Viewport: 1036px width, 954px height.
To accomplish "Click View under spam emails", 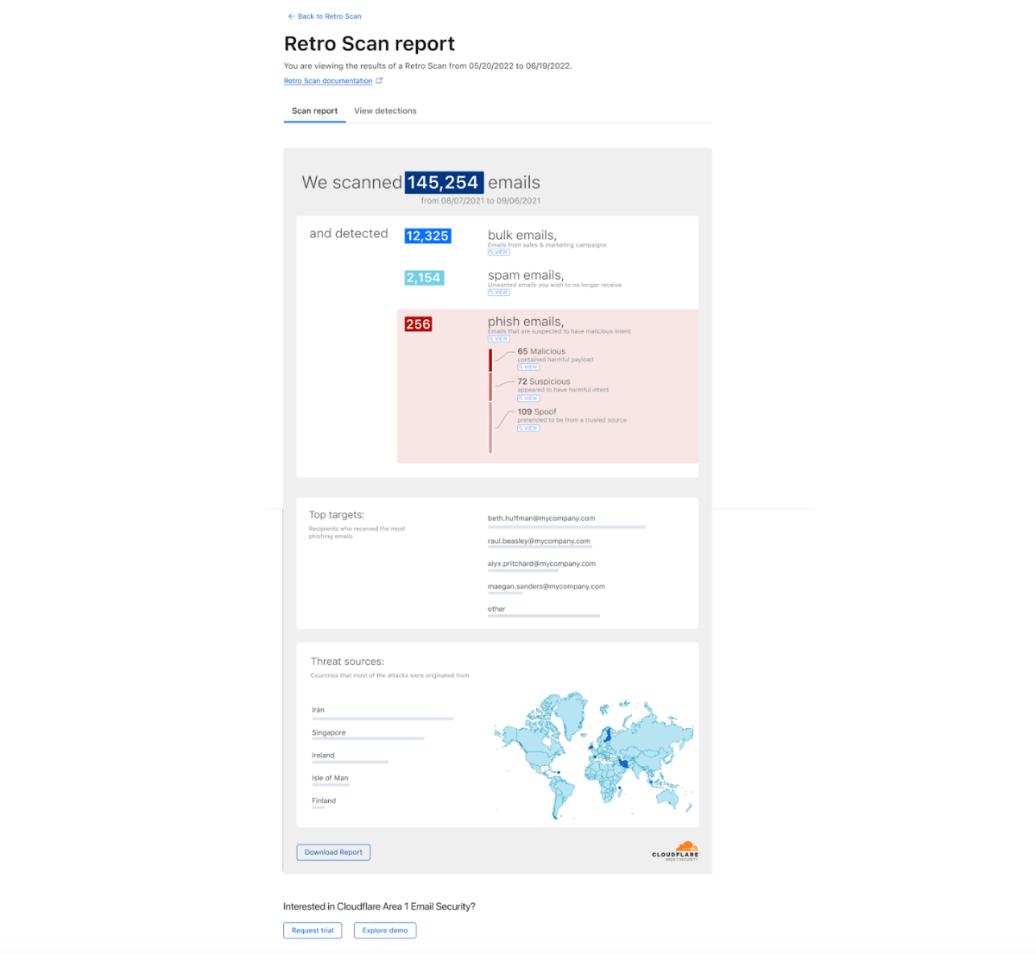I will point(499,292).
